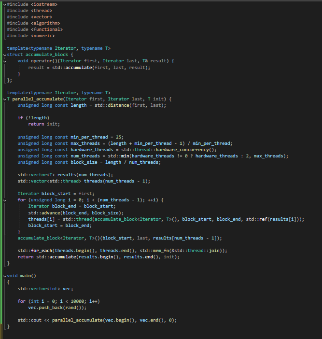Viewport: 322px width, 339px height.
Task: Click Iterator block_start = first line
Action: click(x=56, y=193)
